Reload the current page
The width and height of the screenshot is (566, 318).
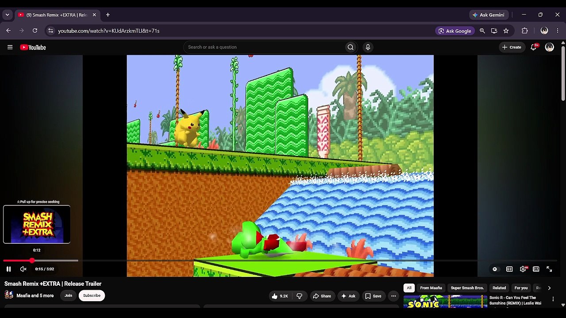[35, 31]
